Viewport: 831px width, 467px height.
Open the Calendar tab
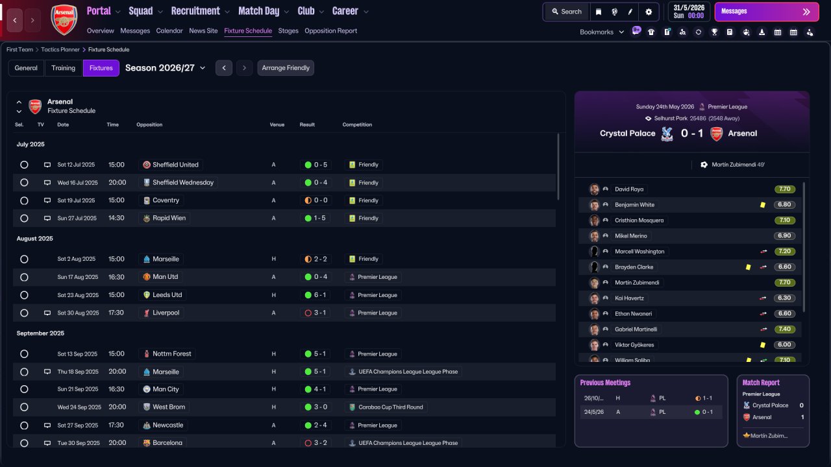pyautogui.click(x=169, y=30)
